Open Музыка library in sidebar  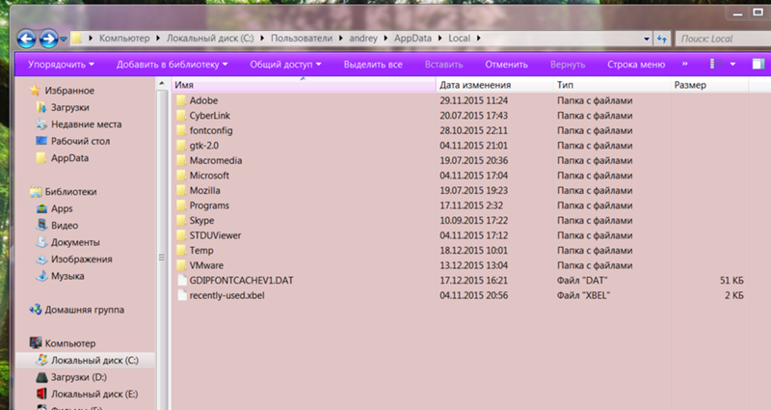67,276
